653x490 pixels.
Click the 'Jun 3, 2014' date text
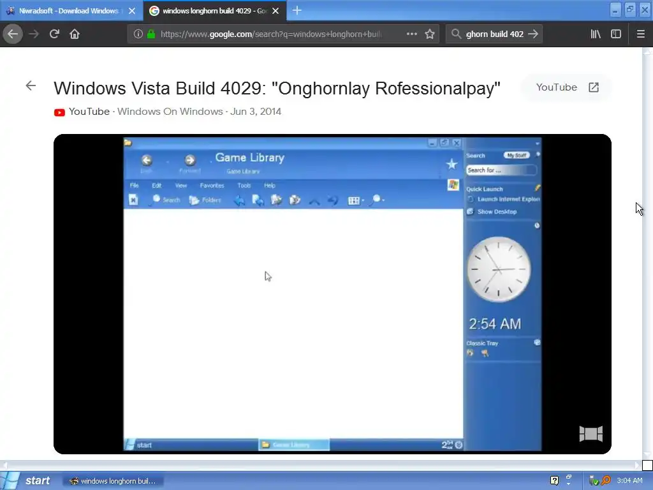click(256, 112)
